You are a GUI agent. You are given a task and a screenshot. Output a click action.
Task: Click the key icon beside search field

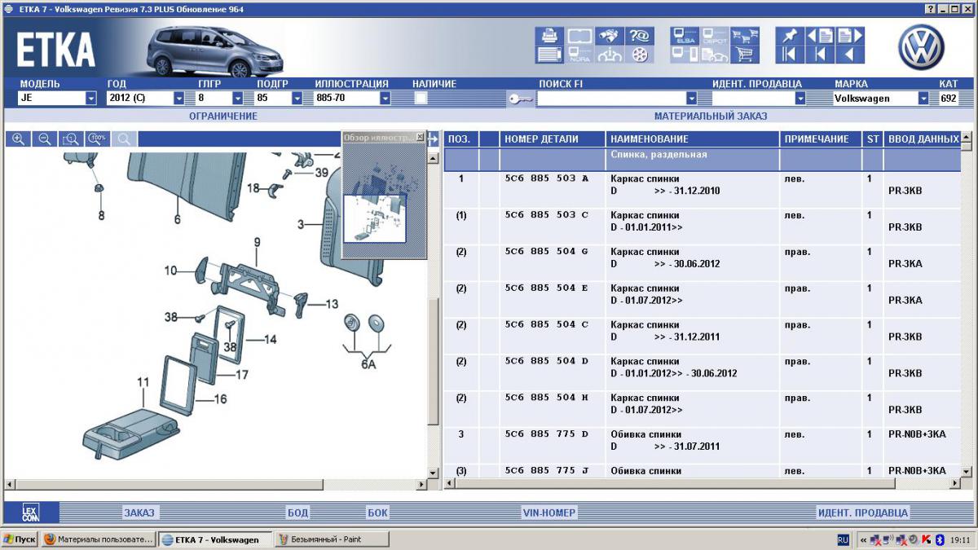(x=521, y=99)
